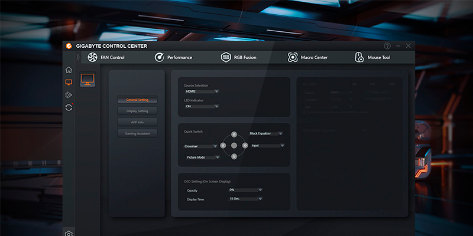This screenshot has height=236, width=473.
Task: Select the orange monitor sidebar icon
Action: point(69,82)
